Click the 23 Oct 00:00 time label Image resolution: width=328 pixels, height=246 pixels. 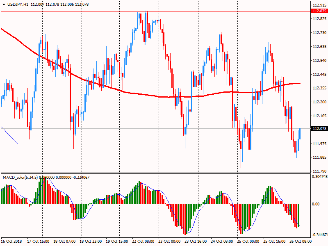point(169,241)
